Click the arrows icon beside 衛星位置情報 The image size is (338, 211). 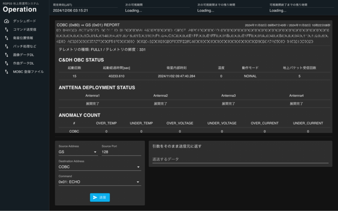pos(6,38)
